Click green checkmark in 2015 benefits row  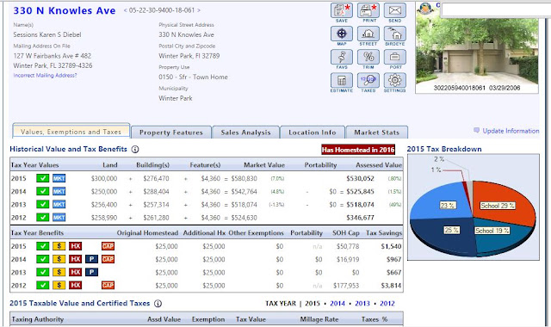point(42,246)
